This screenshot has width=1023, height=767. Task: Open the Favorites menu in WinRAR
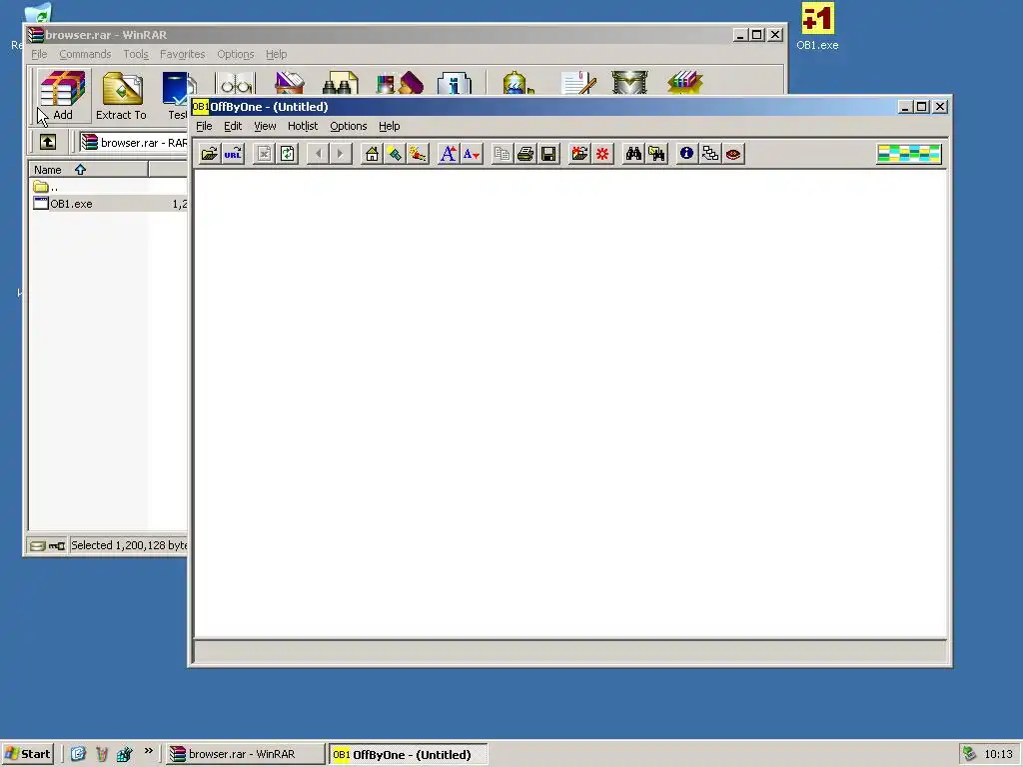(x=182, y=54)
